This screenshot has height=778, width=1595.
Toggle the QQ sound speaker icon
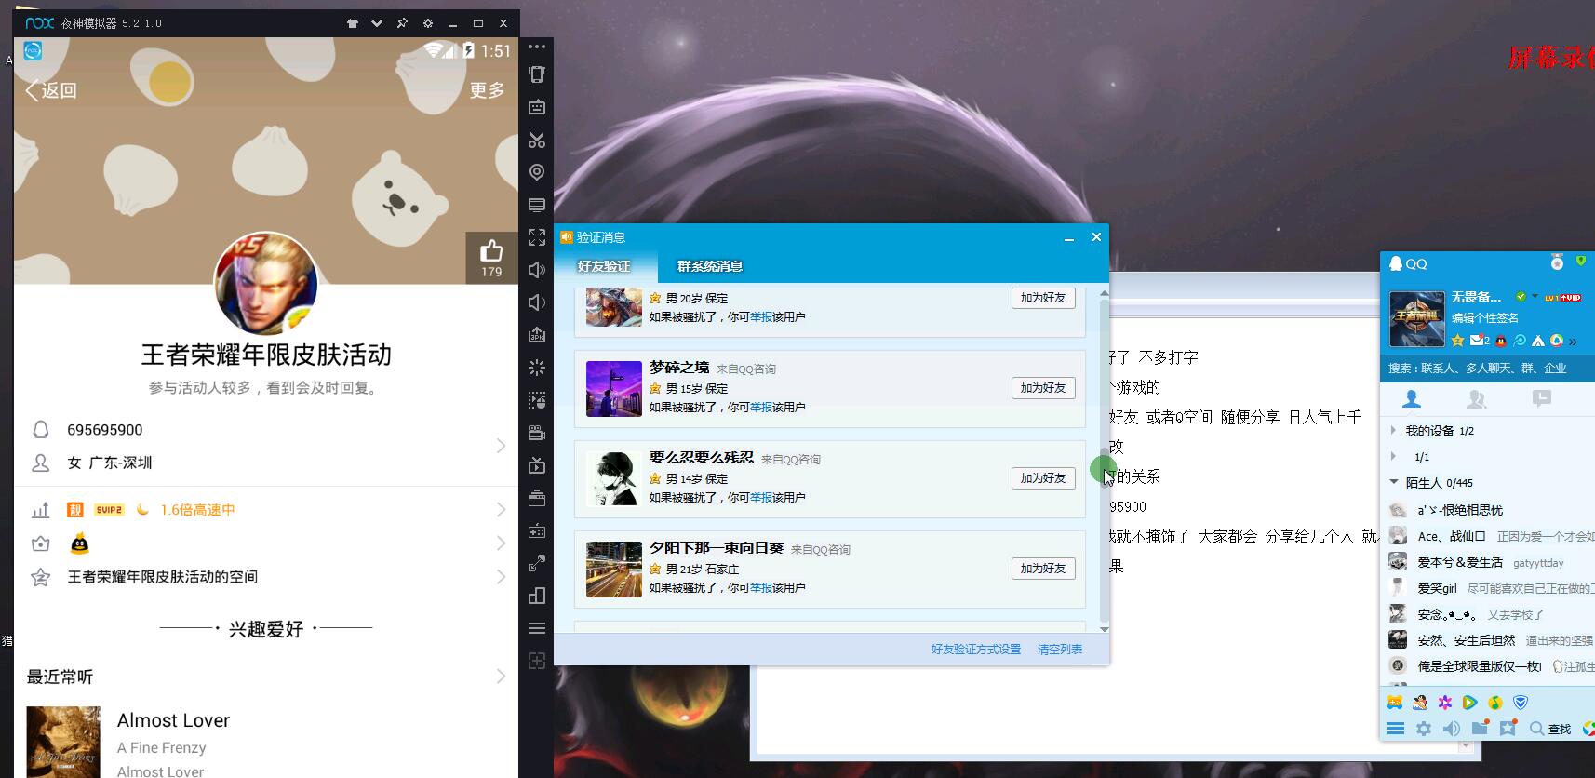click(x=1452, y=729)
